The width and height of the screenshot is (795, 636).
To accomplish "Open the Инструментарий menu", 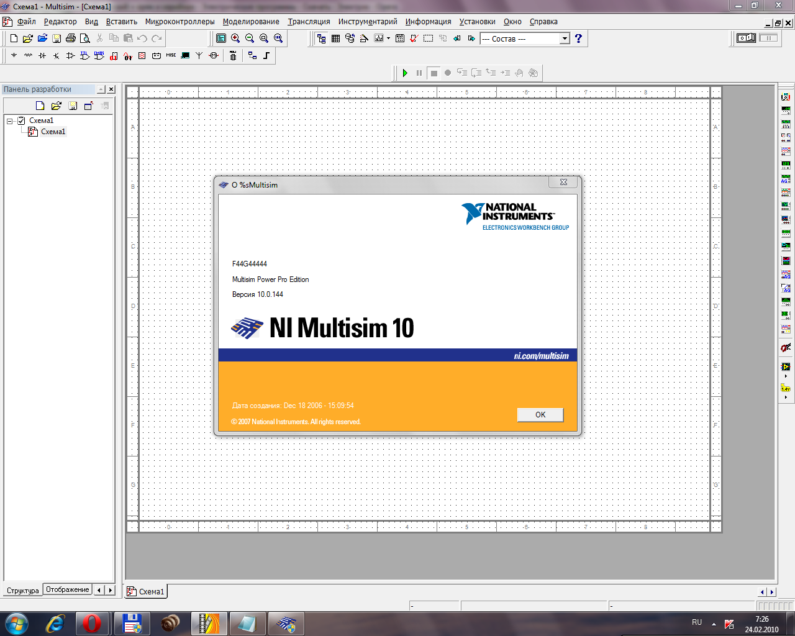I will (368, 22).
